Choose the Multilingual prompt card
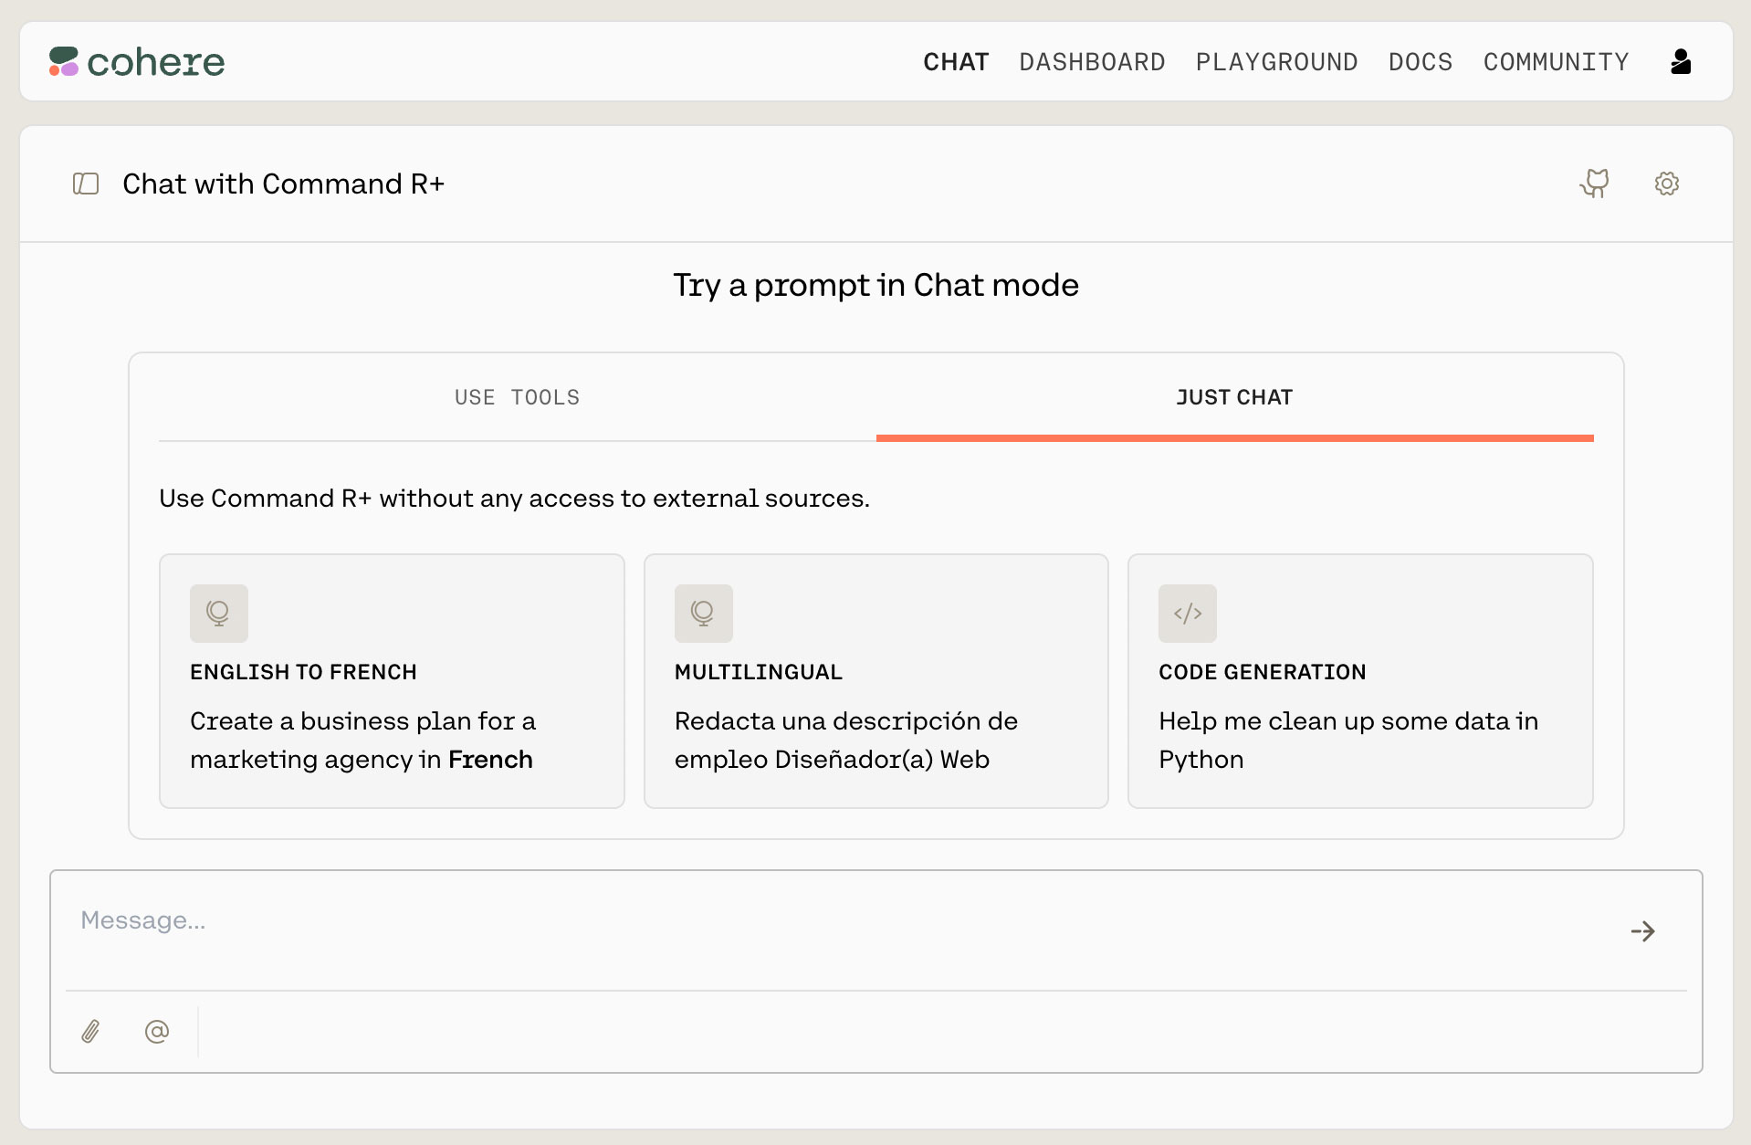This screenshot has width=1751, height=1145. (x=876, y=681)
